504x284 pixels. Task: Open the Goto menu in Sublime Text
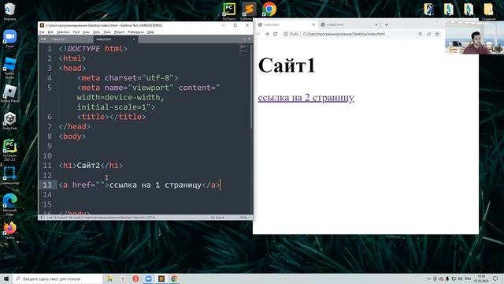click(x=96, y=32)
